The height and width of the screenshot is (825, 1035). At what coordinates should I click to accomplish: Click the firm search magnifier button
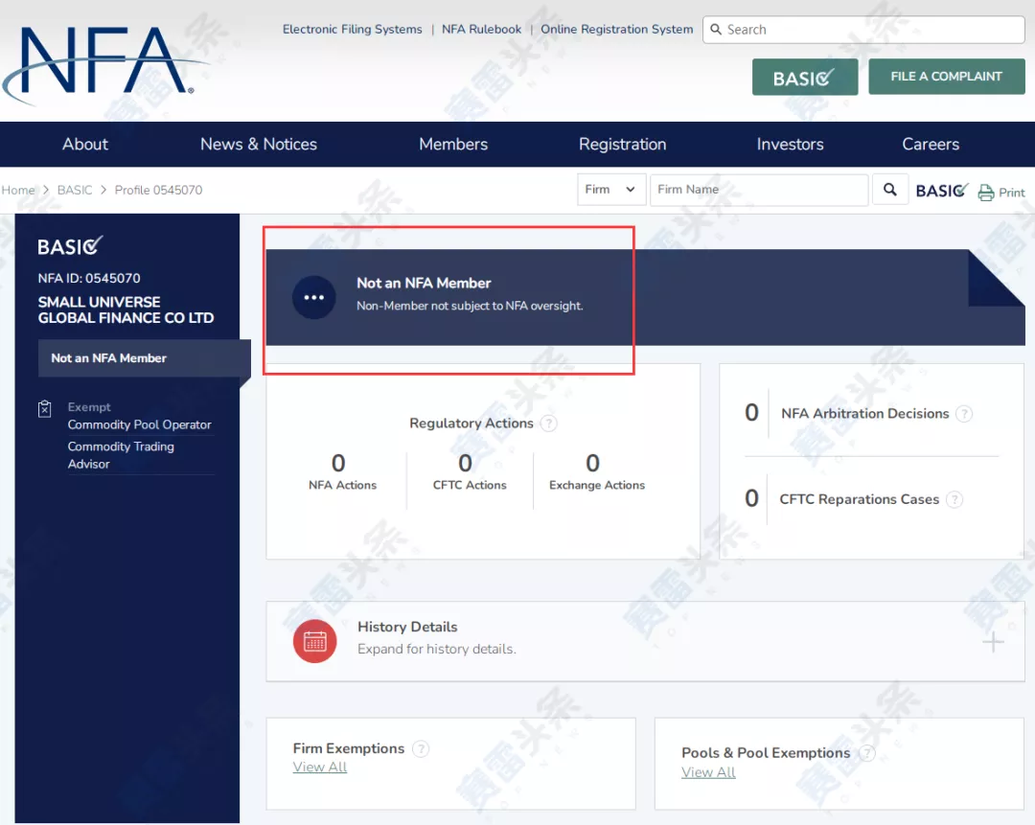889,190
